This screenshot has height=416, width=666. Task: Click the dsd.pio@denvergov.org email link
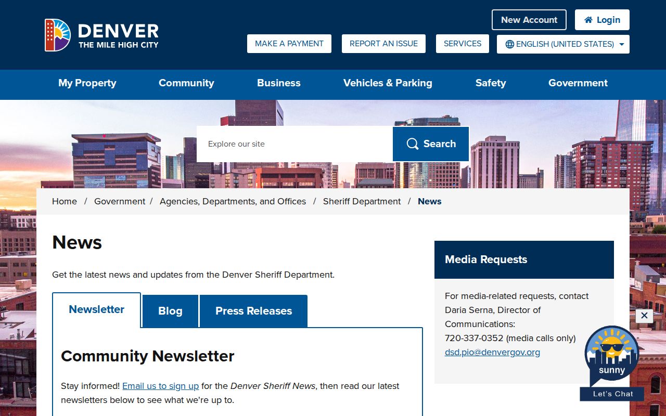(x=492, y=352)
